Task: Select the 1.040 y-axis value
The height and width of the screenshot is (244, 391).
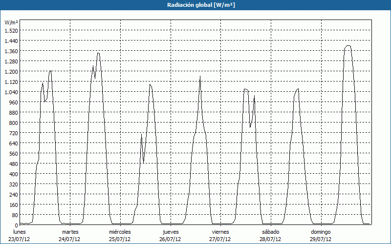Action: point(11,92)
